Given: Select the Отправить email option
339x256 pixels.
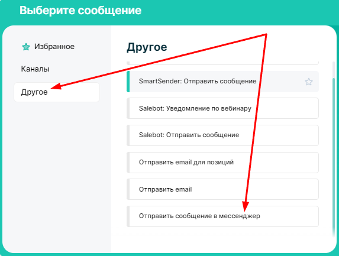Looking at the screenshot, I should click(222, 189).
